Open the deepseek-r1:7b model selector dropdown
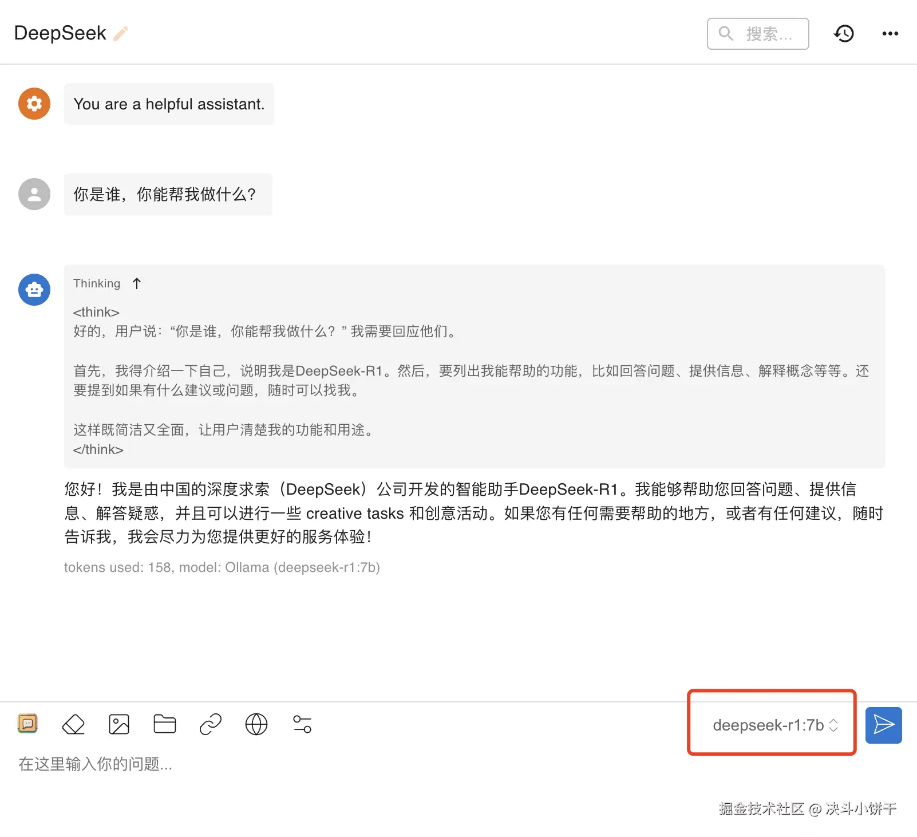This screenshot has width=917, height=837. tap(775, 725)
